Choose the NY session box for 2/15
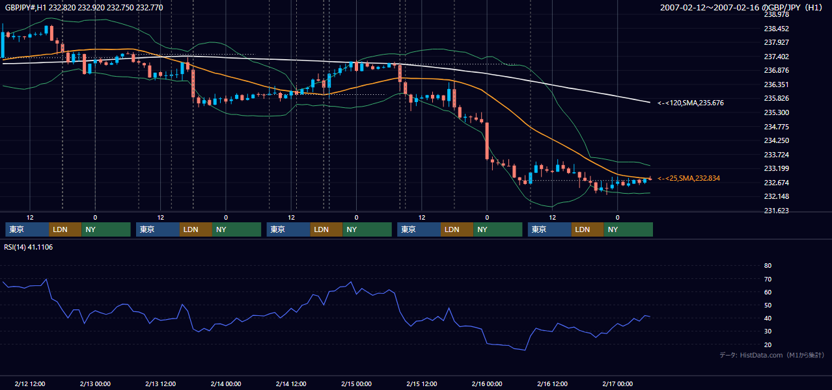This screenshot has width=832, height=390. [498, 229]
